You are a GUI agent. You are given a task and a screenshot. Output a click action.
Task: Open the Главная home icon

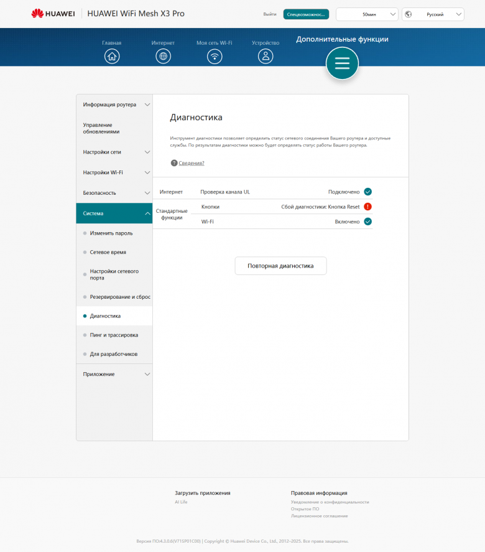(112, 57)
